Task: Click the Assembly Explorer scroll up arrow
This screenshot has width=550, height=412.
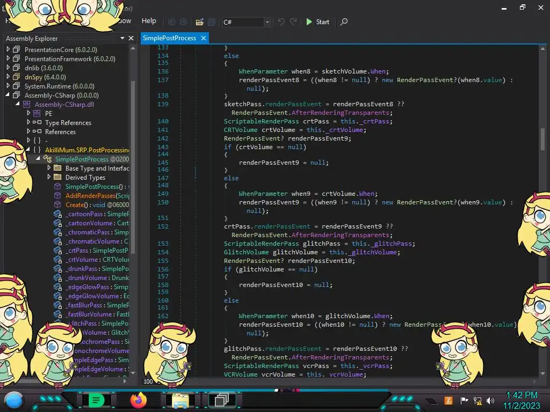Action: pyautogui.click(x=133, y=49)
